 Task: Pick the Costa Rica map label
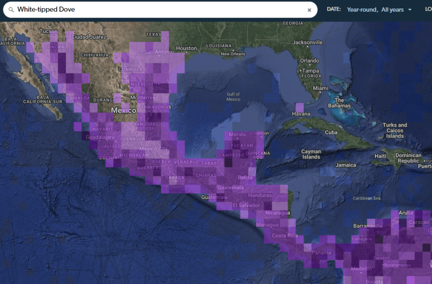[285, 235]
